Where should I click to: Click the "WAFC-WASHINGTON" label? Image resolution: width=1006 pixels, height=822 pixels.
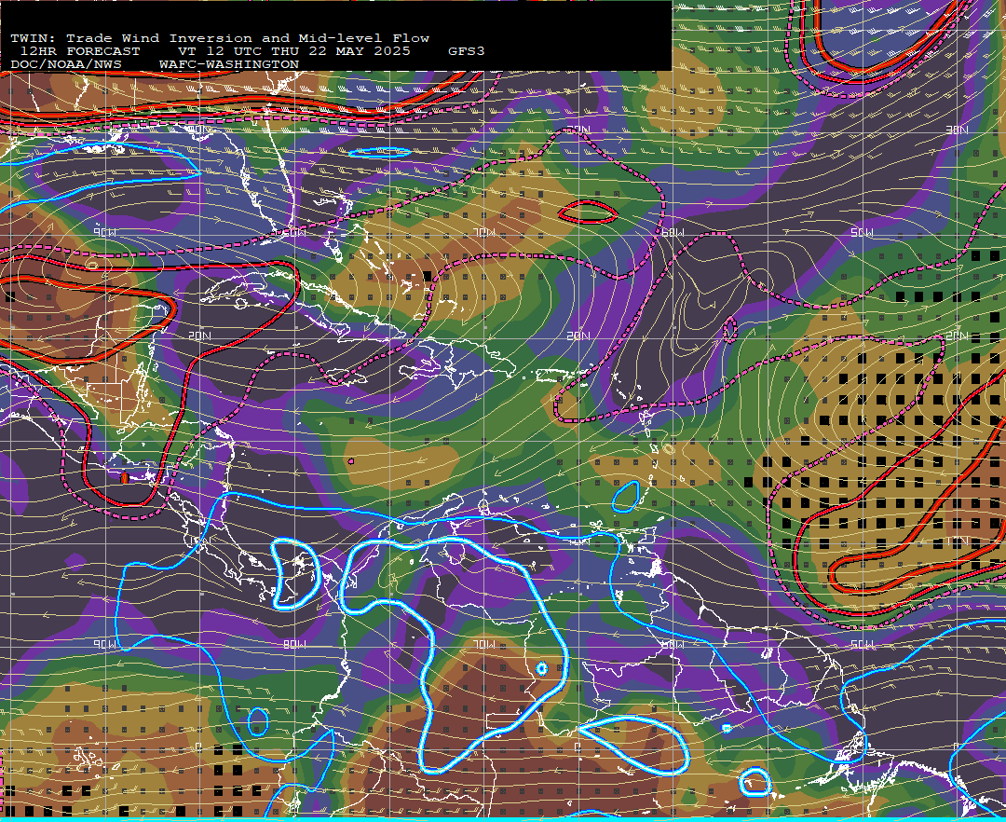click(229, 64)
